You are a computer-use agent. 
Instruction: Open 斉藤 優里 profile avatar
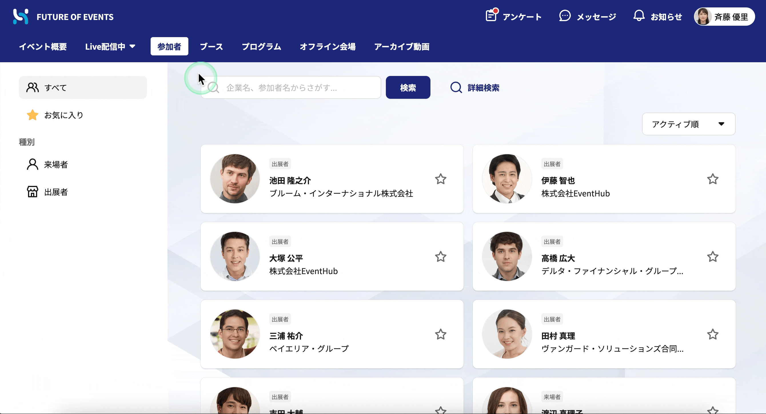coord(703,17)
